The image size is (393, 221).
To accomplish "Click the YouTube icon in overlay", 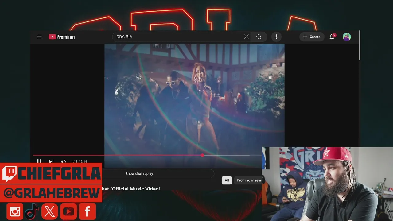I will pos(68,211).
